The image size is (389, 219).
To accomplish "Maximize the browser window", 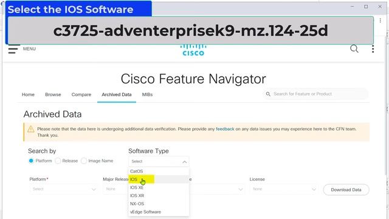I will 366,7.
